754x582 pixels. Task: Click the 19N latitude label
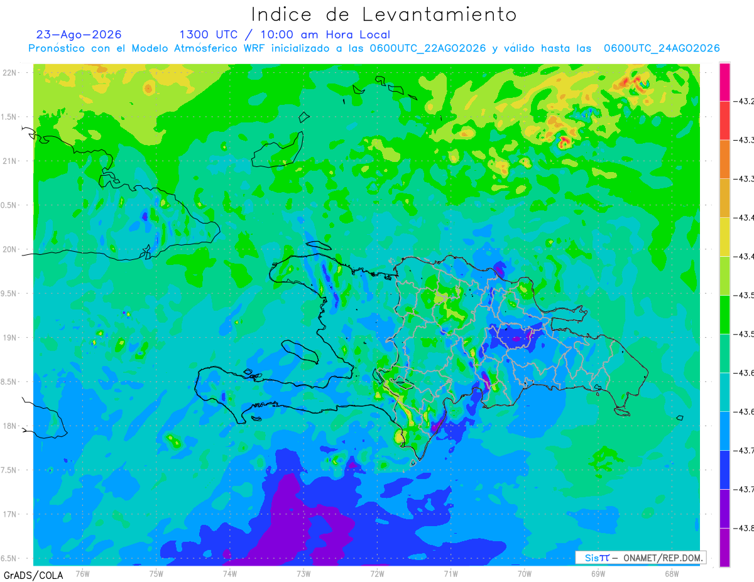[11, 337]
